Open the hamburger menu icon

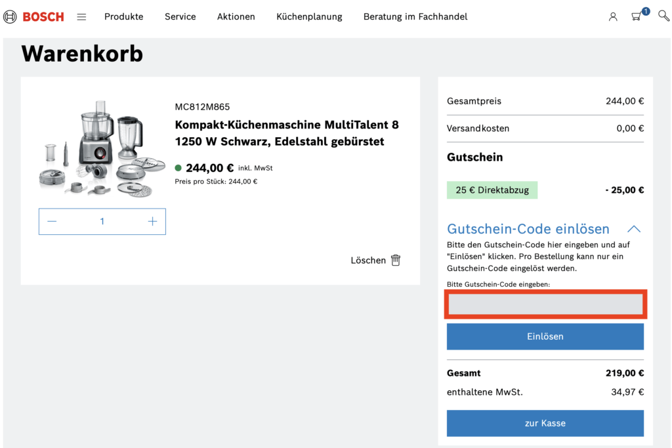(x=81, y=16)
